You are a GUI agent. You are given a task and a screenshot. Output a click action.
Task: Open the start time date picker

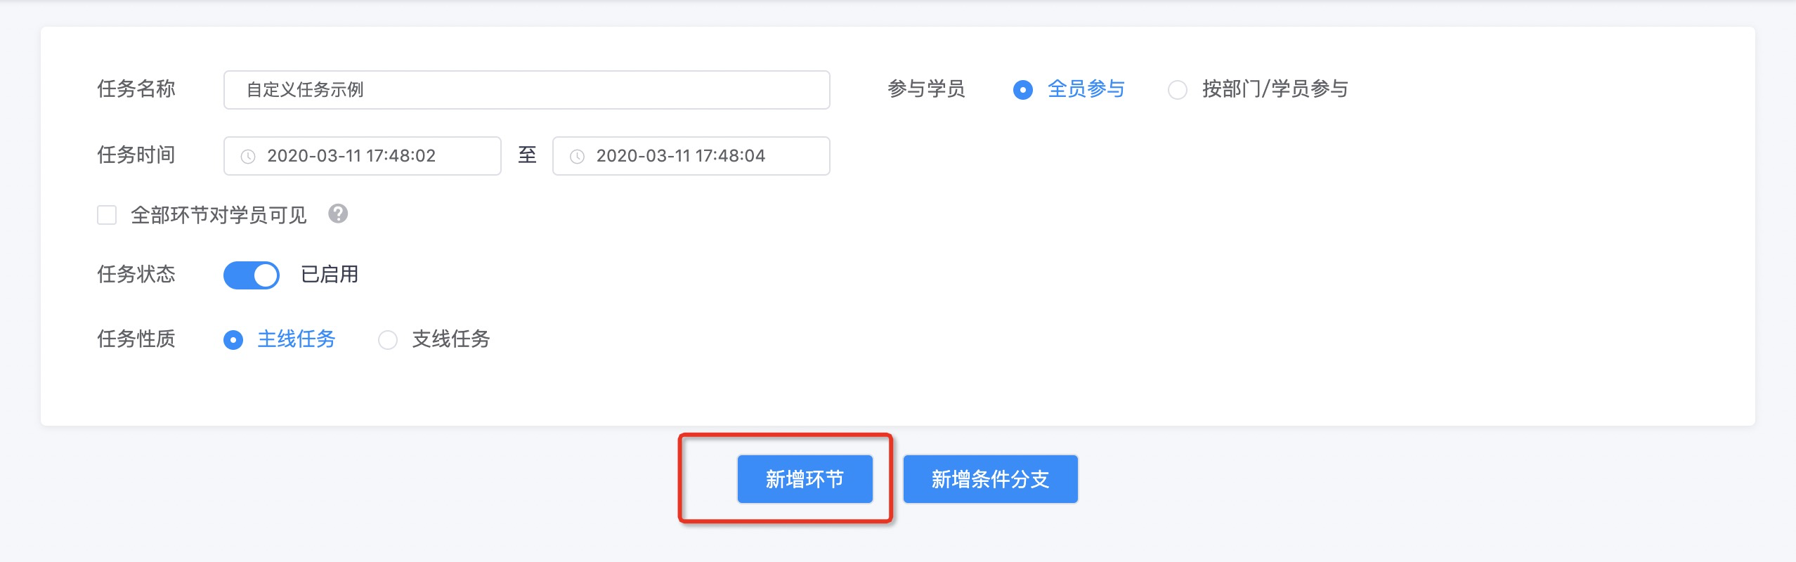tap(365, 156)
